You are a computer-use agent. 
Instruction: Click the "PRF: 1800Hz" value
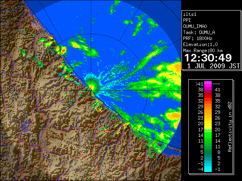click(198, 38)
